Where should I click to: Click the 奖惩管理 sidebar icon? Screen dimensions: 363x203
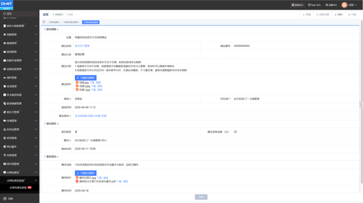(5, 138)
